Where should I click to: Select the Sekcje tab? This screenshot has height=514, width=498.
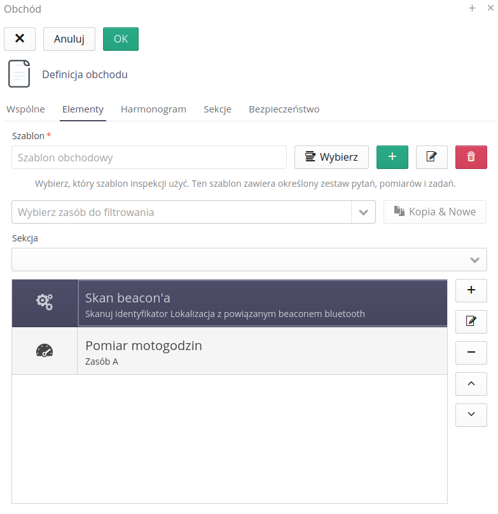pyautogui.click(x=218, y=109)
